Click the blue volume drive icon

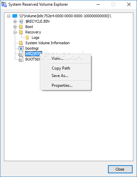click(x=15, y=16)
